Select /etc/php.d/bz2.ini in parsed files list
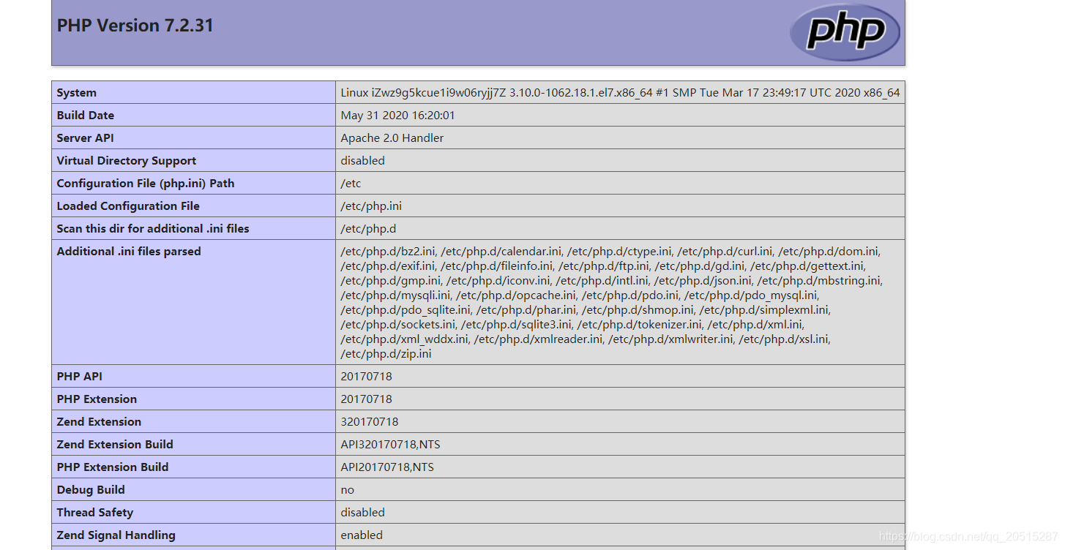The width and height of the screenshot is (1065, 550). 389,252
